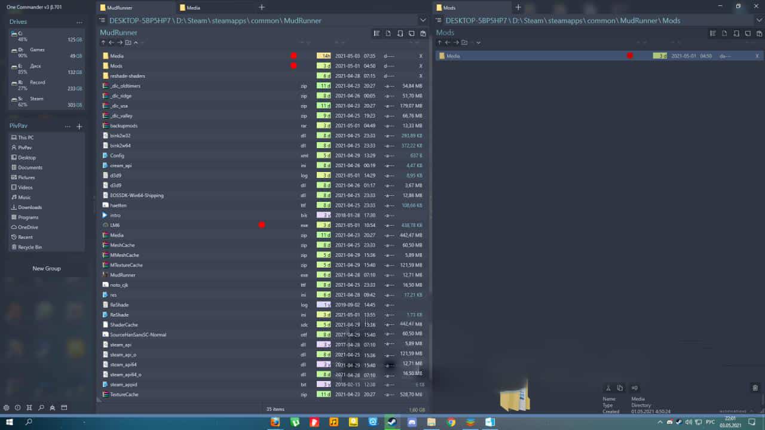Click New Group in the sidebar

(x=47, y=269)
